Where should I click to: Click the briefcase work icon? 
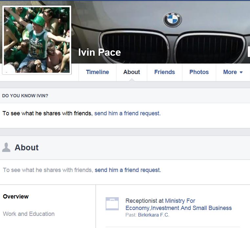(112, 204)
